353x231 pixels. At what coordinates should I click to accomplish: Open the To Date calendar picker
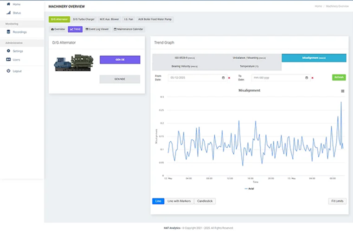(x=307, y=78)
